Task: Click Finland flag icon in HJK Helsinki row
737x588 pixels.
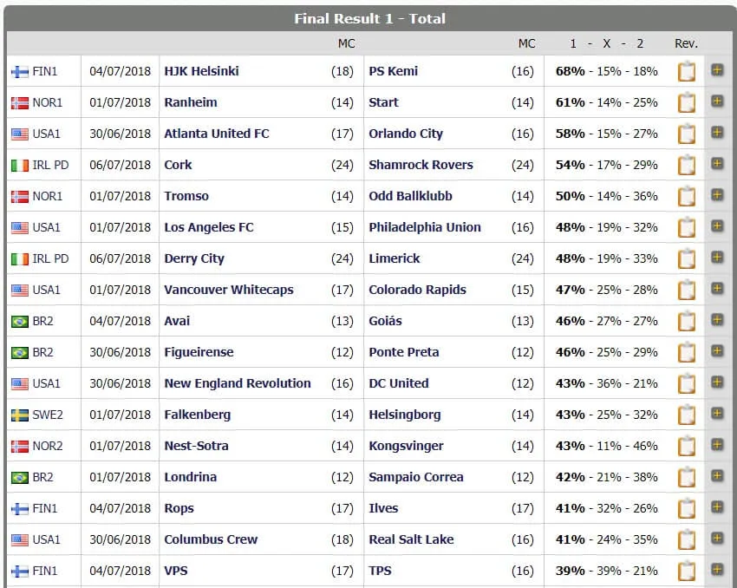Action: click(x=20, y=72)
